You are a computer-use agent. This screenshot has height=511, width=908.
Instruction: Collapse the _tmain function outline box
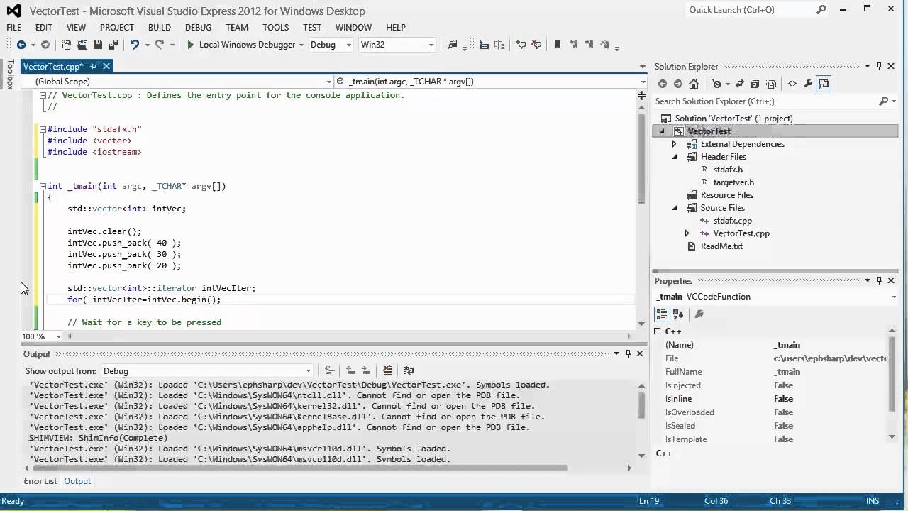coord(43,186)
